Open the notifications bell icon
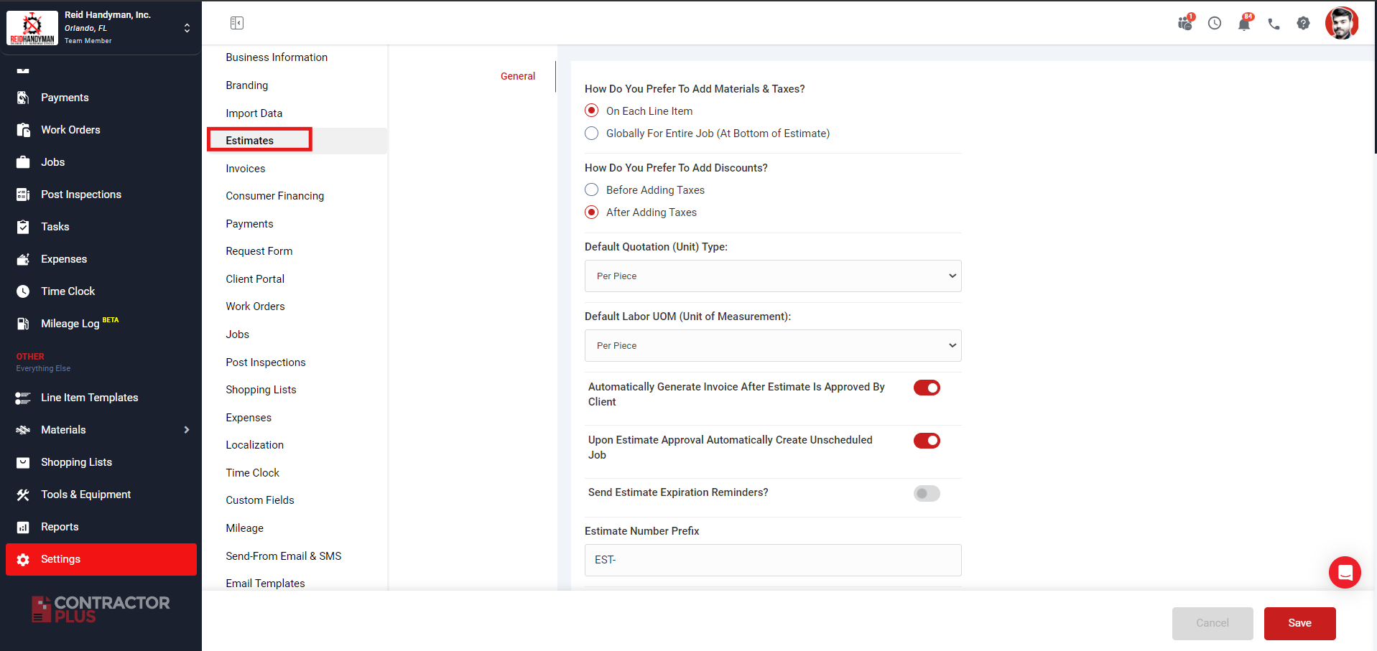Screen dimensions: 1377x651 (x=1243, y=24)
